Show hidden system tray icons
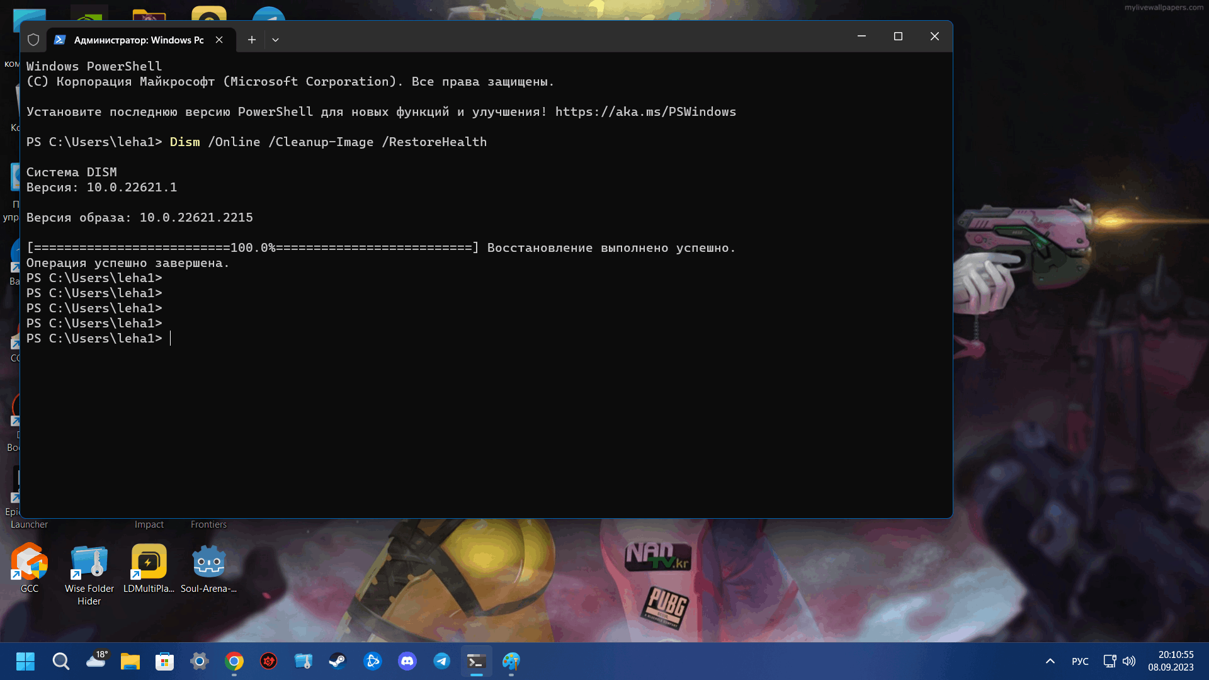This screenshot has height=680, width=1209. click(x=1050, y=661)
